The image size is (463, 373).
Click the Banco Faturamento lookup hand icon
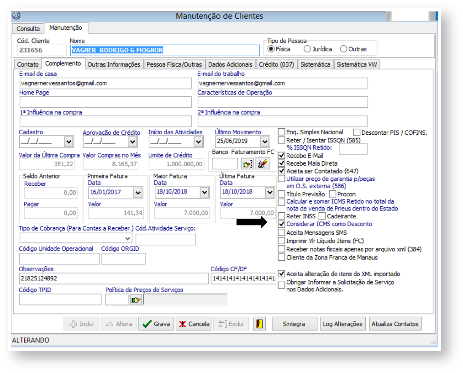[247, 163]
